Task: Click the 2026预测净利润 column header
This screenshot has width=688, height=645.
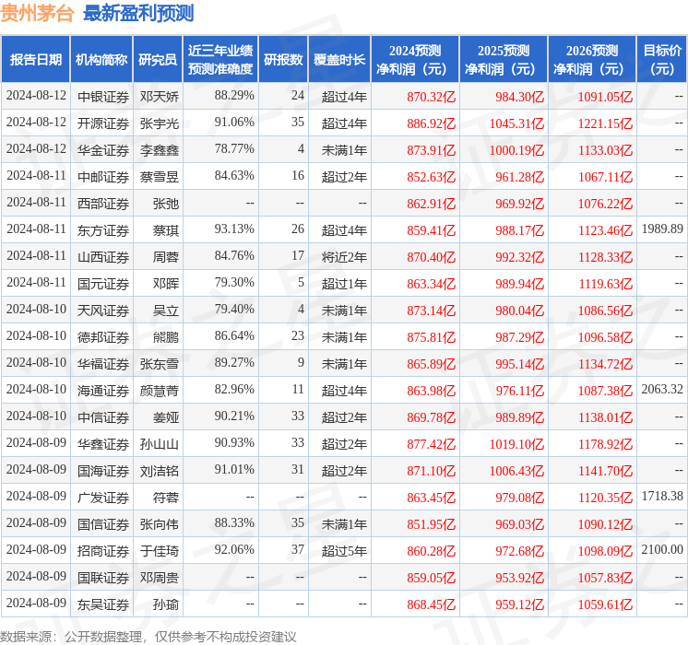Action: [x=592, y=59]
